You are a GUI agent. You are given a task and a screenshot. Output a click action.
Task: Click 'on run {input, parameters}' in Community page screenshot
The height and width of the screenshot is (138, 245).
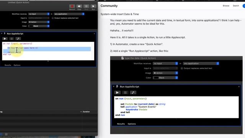point(131,99)
